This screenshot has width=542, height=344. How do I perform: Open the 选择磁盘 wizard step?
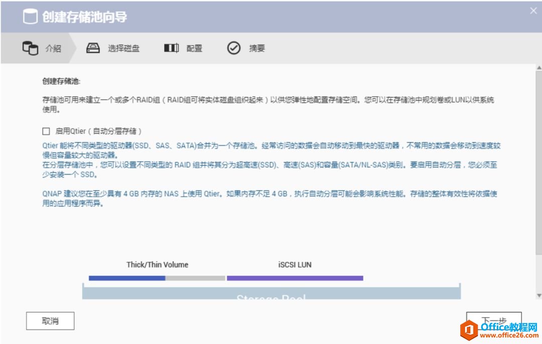113,48
